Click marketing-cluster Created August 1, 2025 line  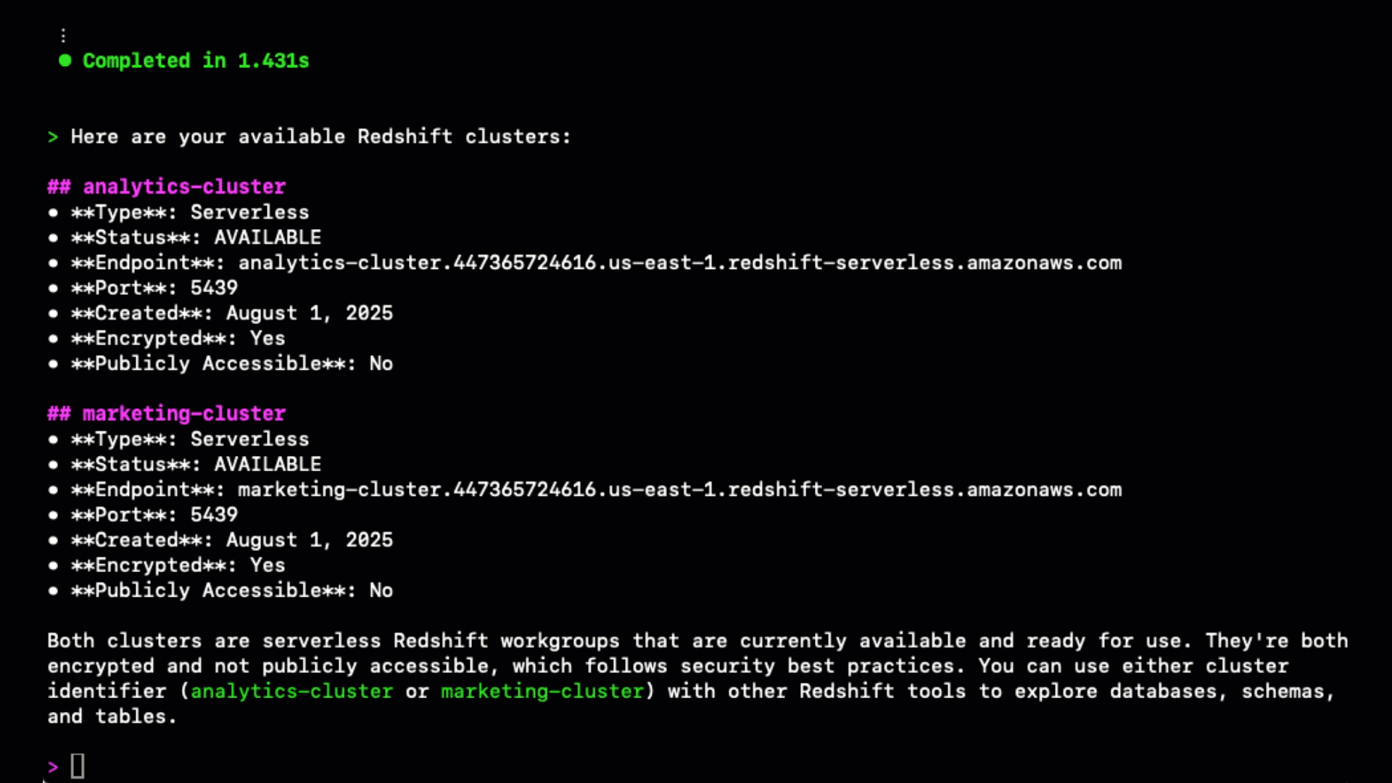tap(232, 540)
